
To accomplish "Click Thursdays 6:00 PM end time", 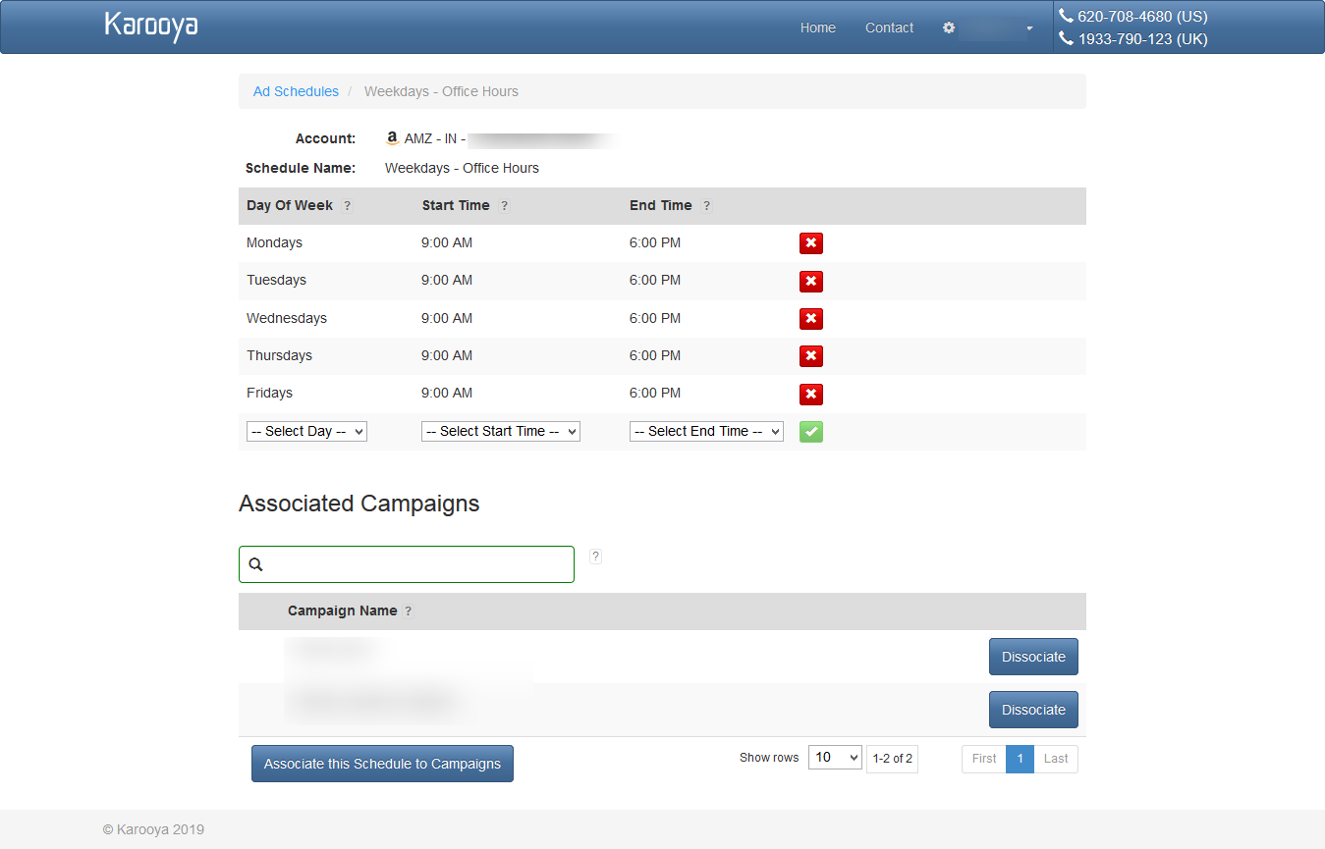I will pyautogui.click(x=655, y=355).
